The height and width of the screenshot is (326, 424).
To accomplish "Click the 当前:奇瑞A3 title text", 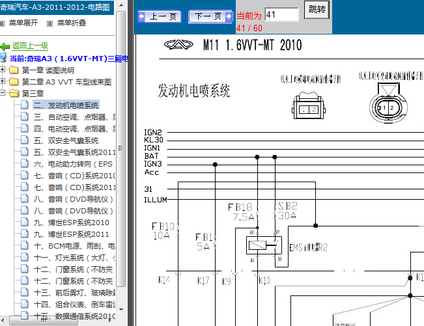I will click(x=69, y=59).
